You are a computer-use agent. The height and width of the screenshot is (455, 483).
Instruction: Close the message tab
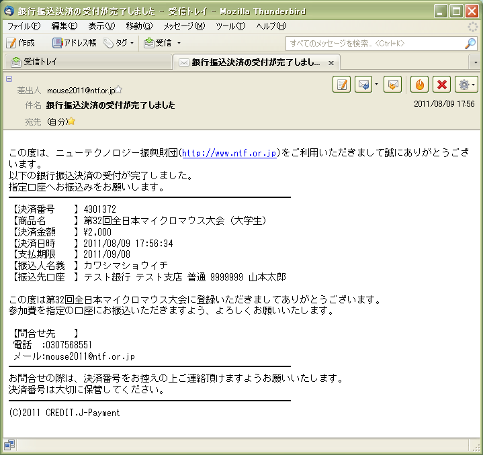coord(331,63)
